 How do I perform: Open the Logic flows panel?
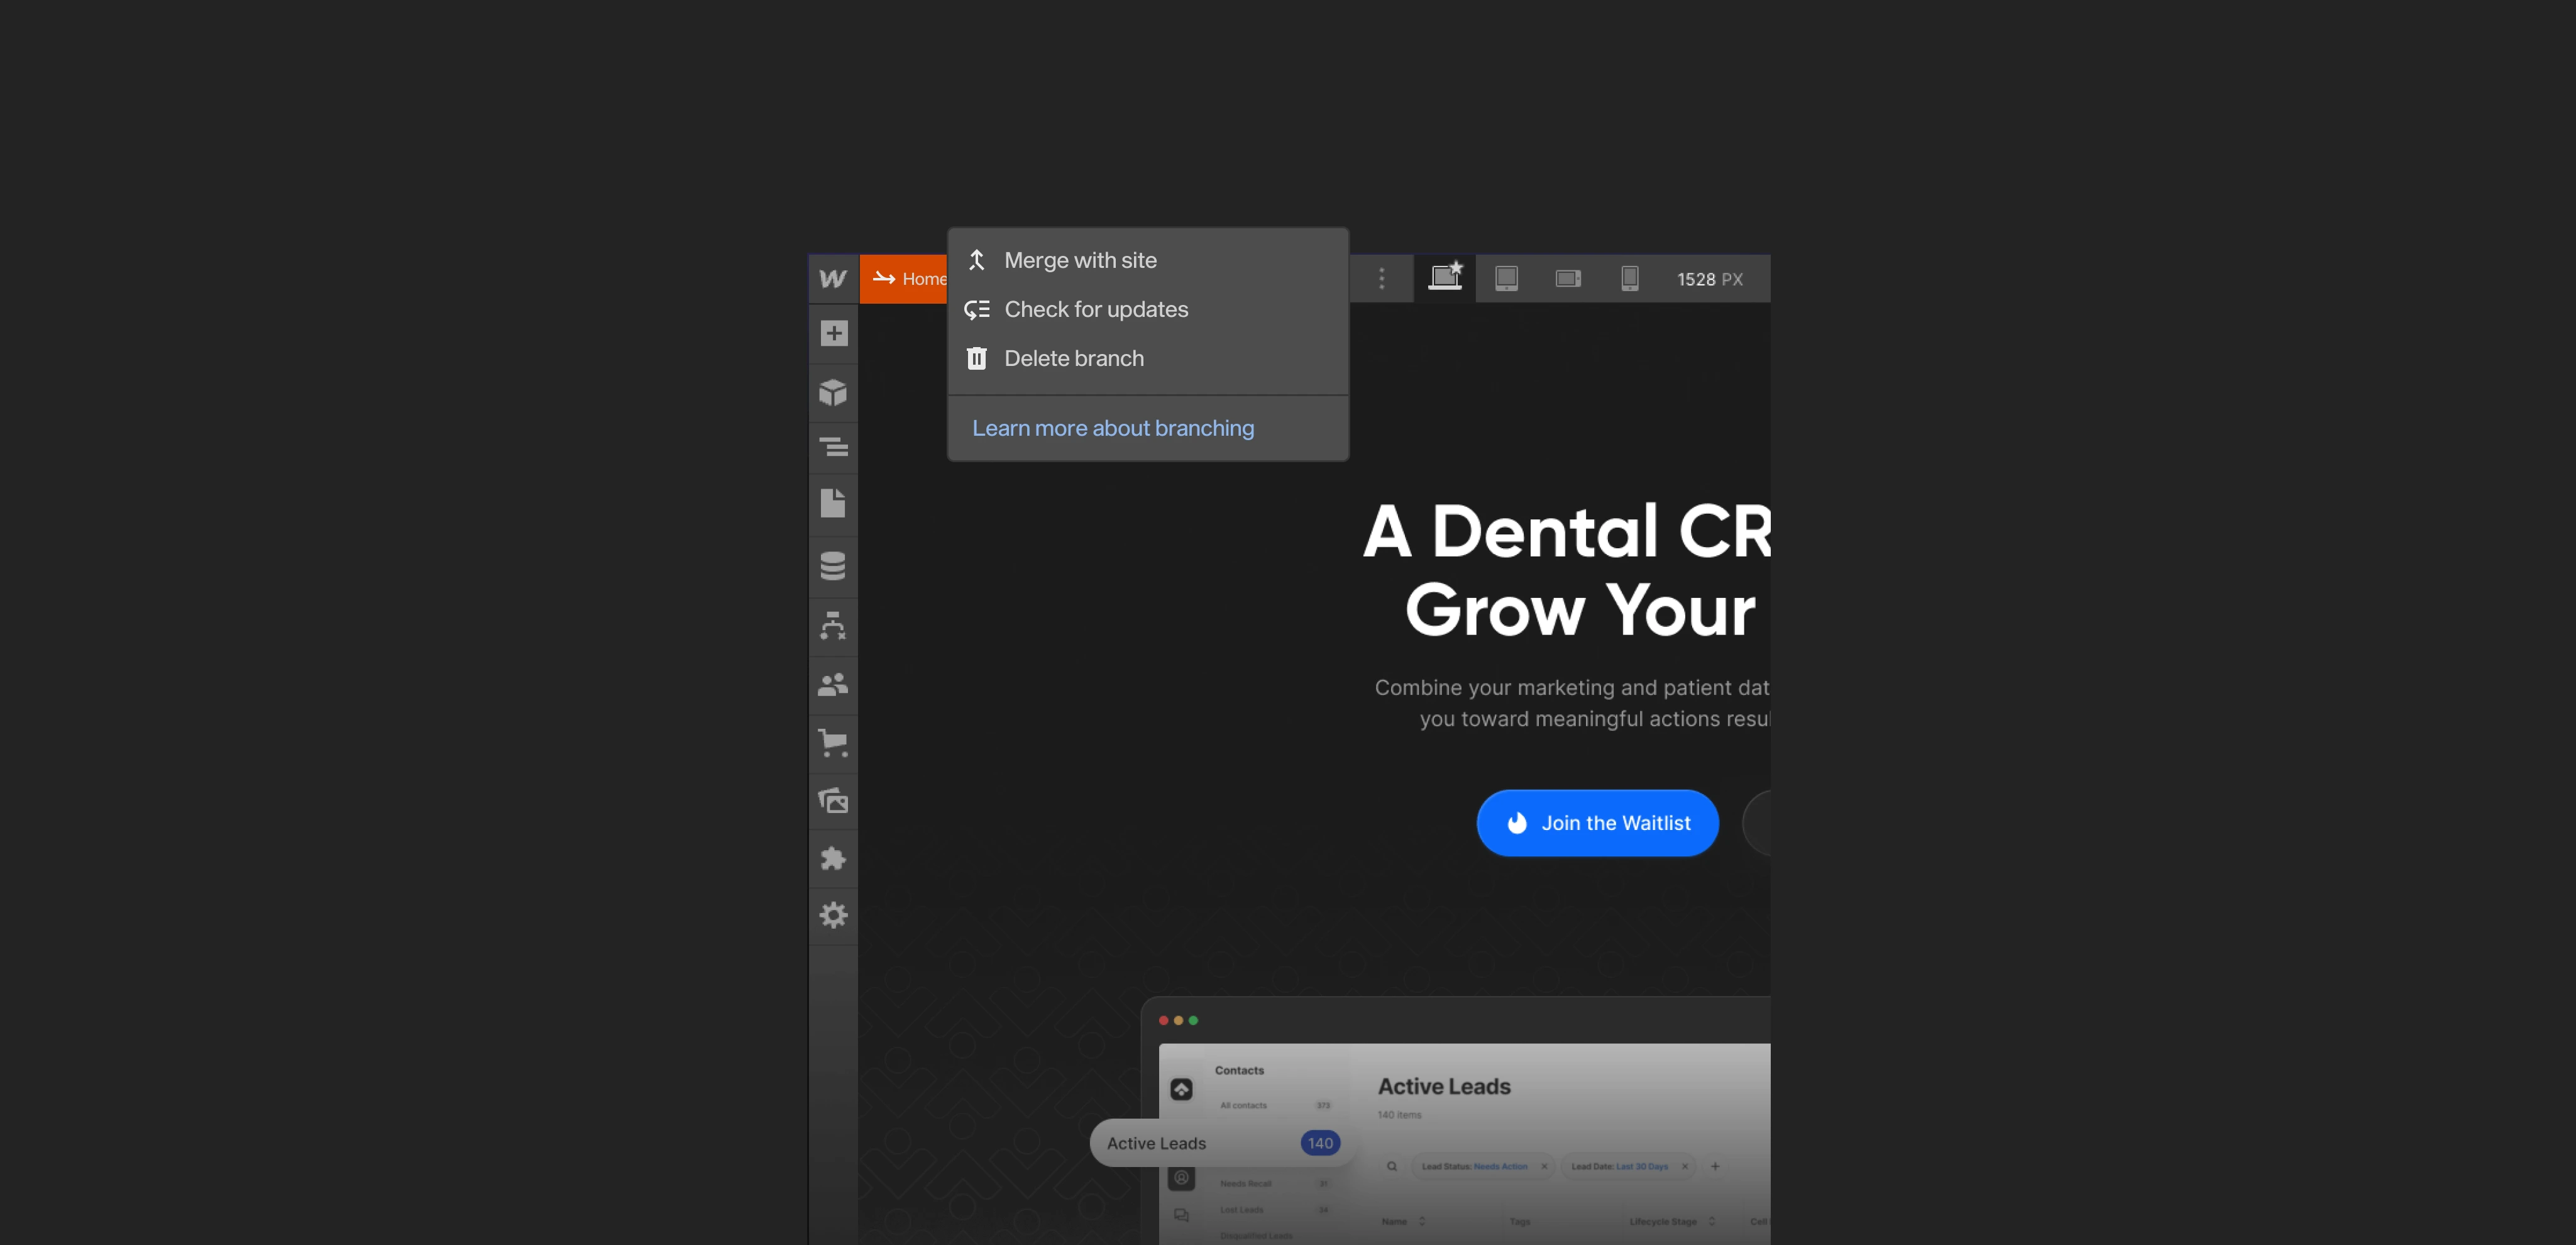pyautogui.click(x=833, y=626)
